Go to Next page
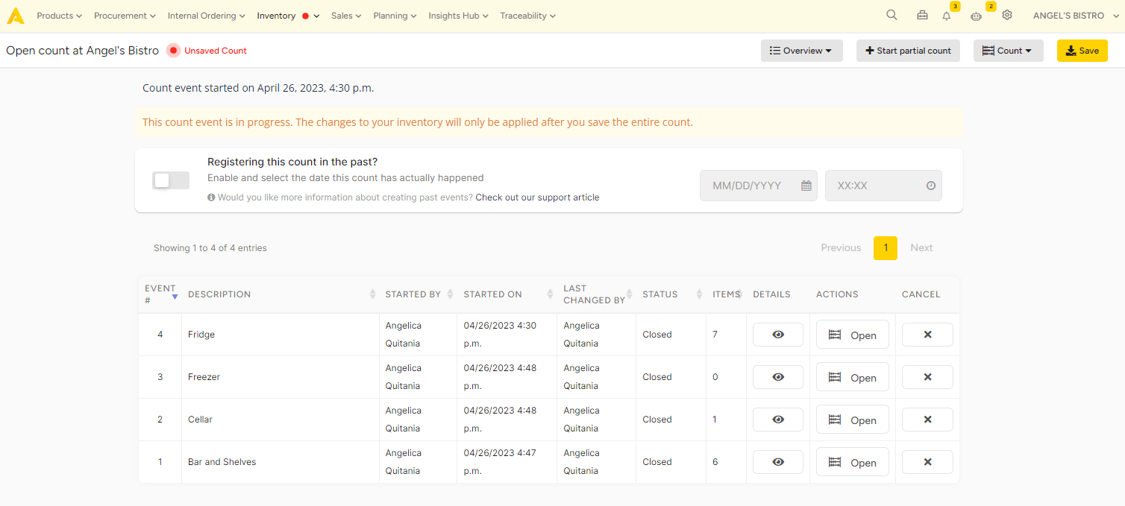 (x=921, y=248)
